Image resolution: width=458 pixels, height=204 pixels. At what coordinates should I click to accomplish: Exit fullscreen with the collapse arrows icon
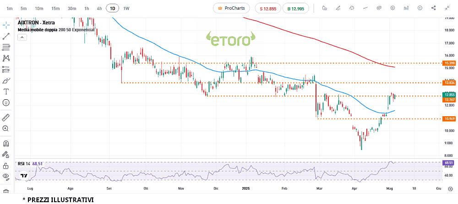pyautogui.click(x=447, y=8)
